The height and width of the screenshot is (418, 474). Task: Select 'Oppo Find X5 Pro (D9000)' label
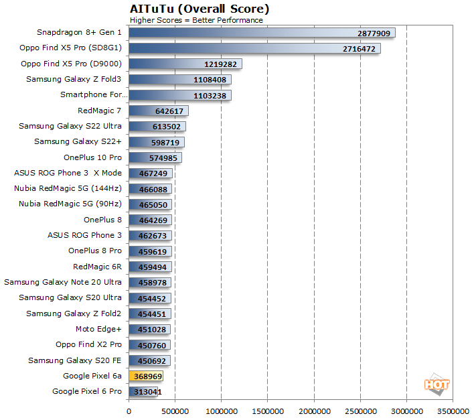[71, 64]
